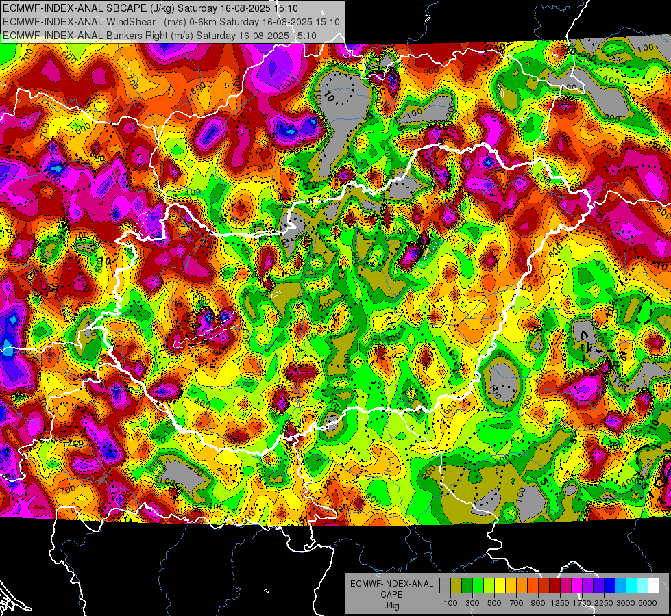The height and width of the screenshot is (616, 671).
Task: Select the bright cyan legend swatch
Action: point(632,585)
